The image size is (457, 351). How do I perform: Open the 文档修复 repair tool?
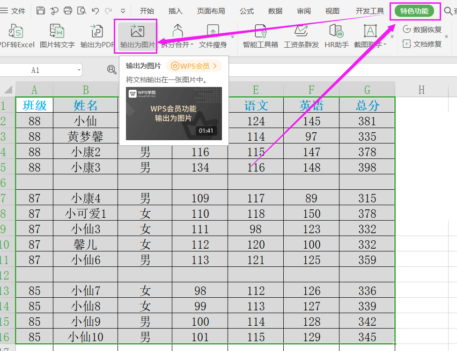pyautogui.click(x=422, y=43)
